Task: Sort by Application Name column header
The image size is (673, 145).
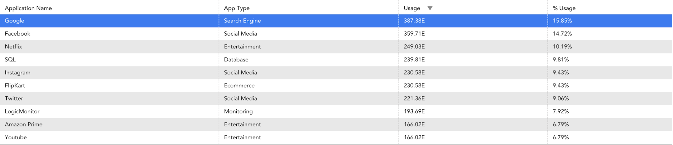Action: [28, 8]
